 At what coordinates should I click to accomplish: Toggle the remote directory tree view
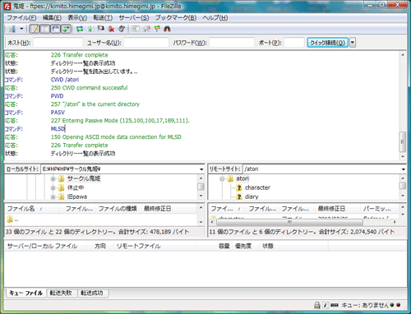(x=55, y=29)
